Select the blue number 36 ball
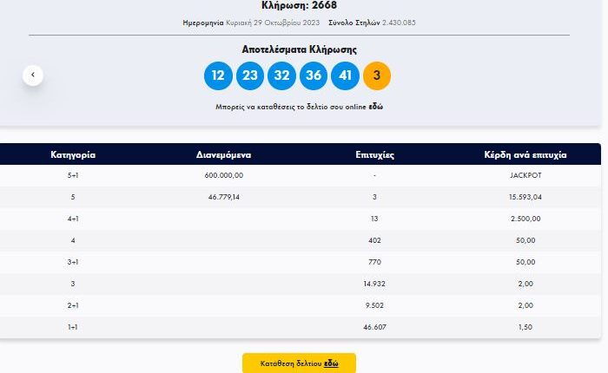The width and height of the screenshot is (608, 373). click(x=314, y=75)
